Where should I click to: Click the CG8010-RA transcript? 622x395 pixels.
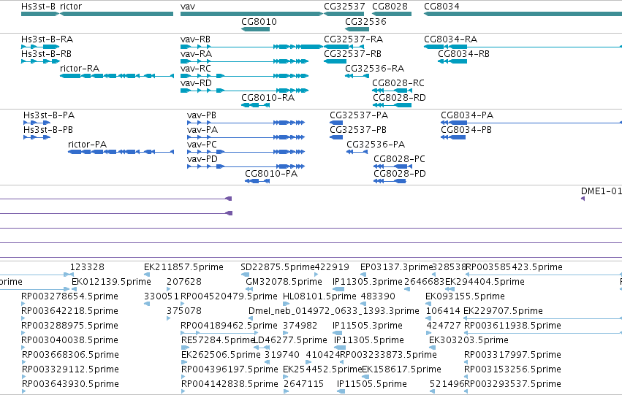point(256,105)
